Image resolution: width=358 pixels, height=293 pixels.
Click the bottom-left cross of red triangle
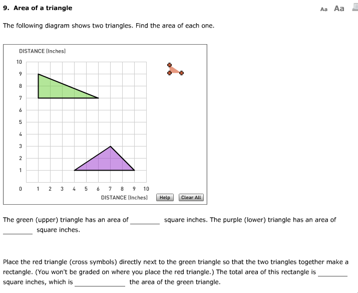pos(170,73)
